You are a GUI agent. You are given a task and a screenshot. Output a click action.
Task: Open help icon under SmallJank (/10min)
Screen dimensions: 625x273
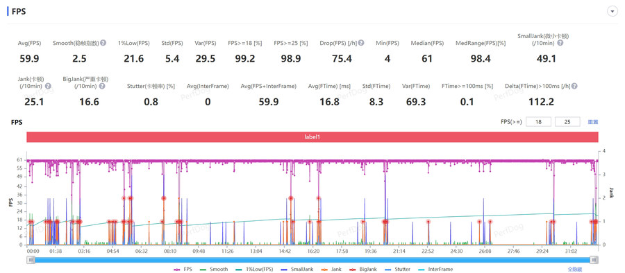(560, 43)
